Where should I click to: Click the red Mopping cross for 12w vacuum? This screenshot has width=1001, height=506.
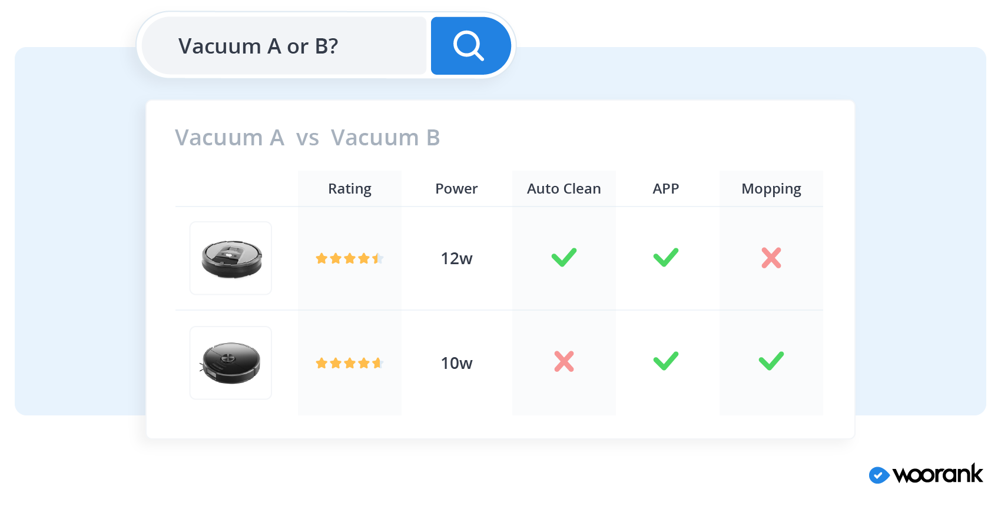click(771, 258)
